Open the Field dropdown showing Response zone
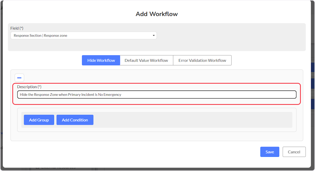315x171 pixels. point(83,36)
